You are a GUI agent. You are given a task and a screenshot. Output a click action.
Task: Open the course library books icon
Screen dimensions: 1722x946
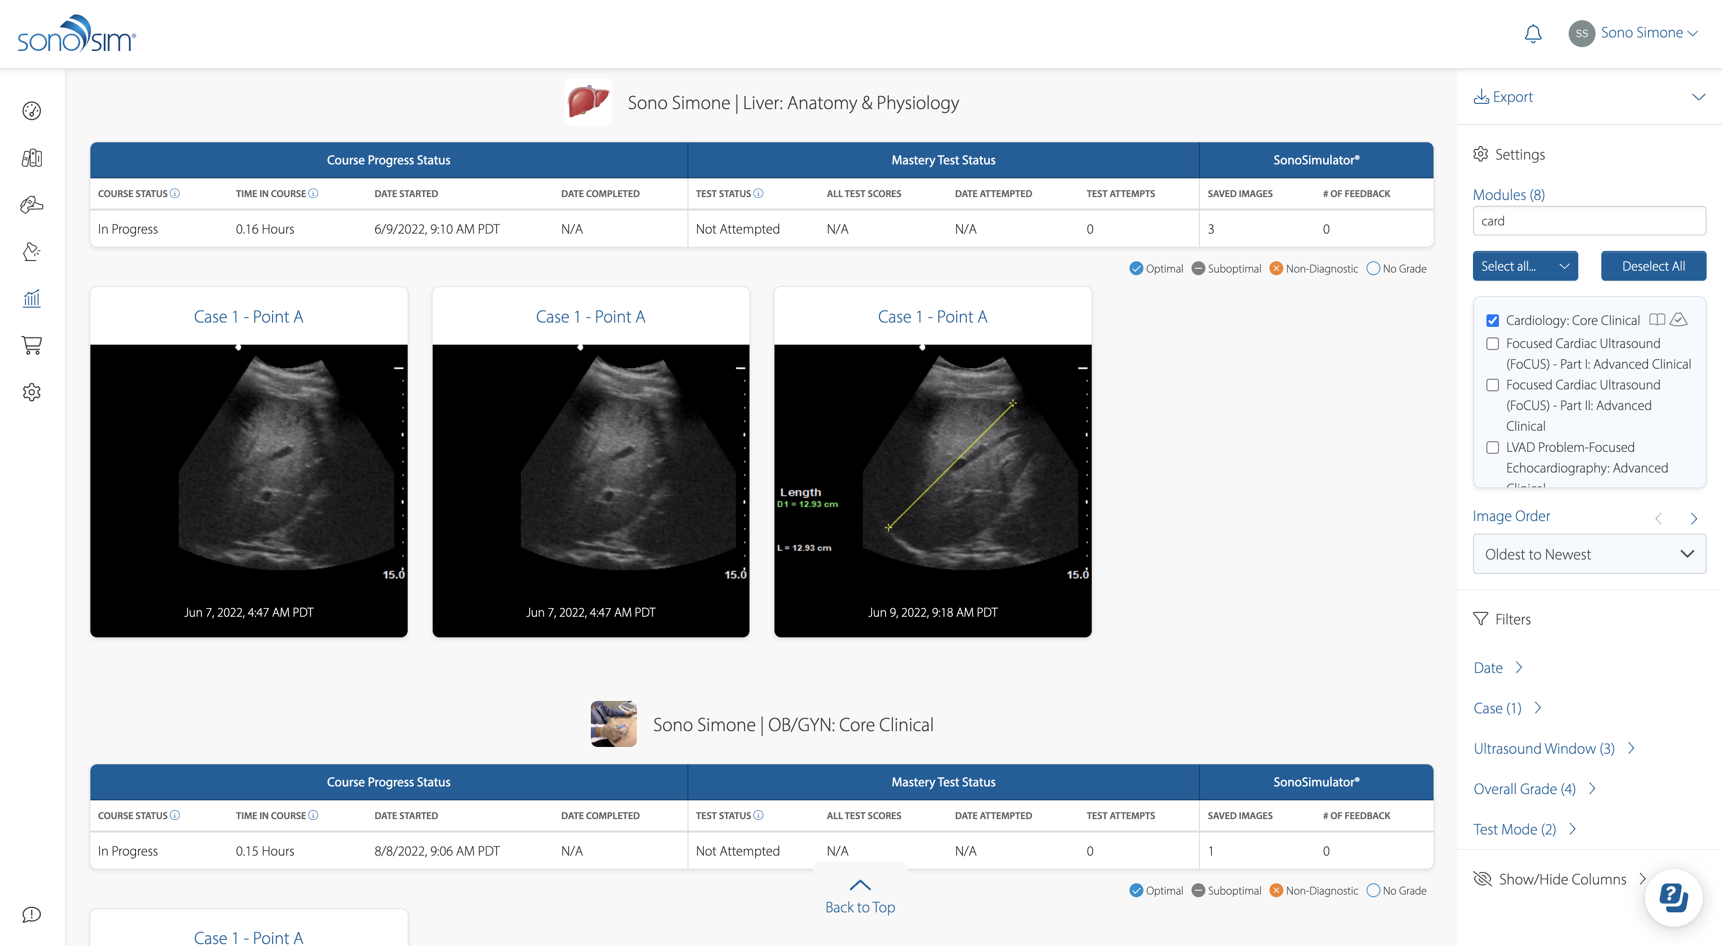point(31,158)
